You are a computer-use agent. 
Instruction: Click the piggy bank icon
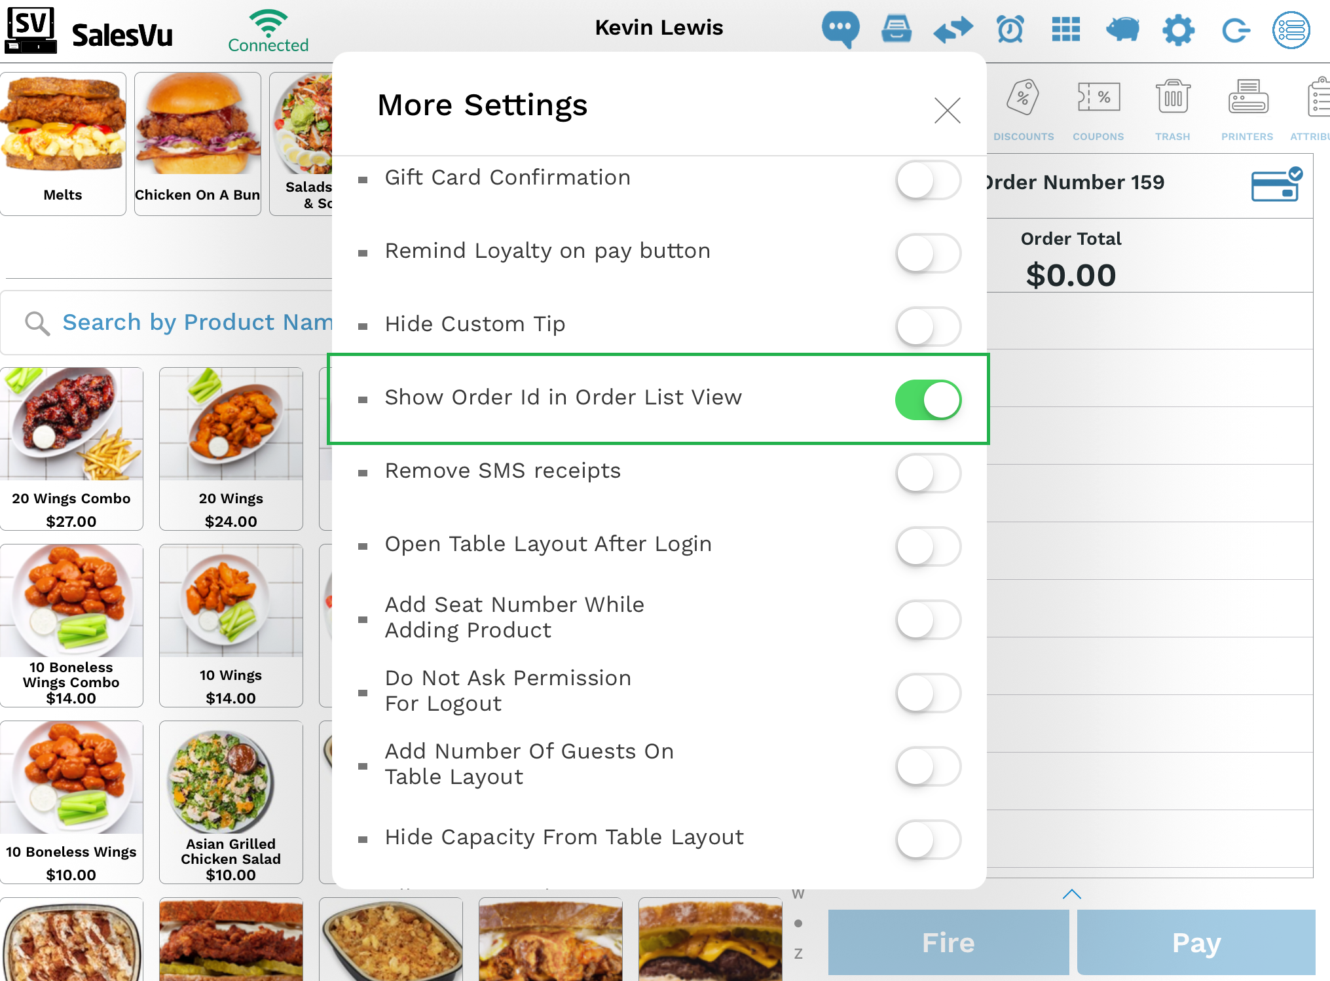(1122, 29)
